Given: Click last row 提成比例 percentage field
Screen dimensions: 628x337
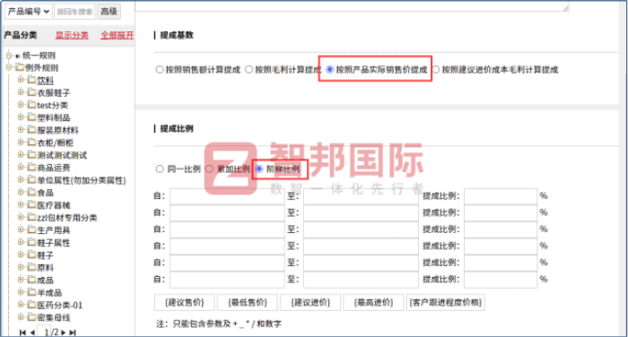Looking at the screenshot, I should [501, 280].
